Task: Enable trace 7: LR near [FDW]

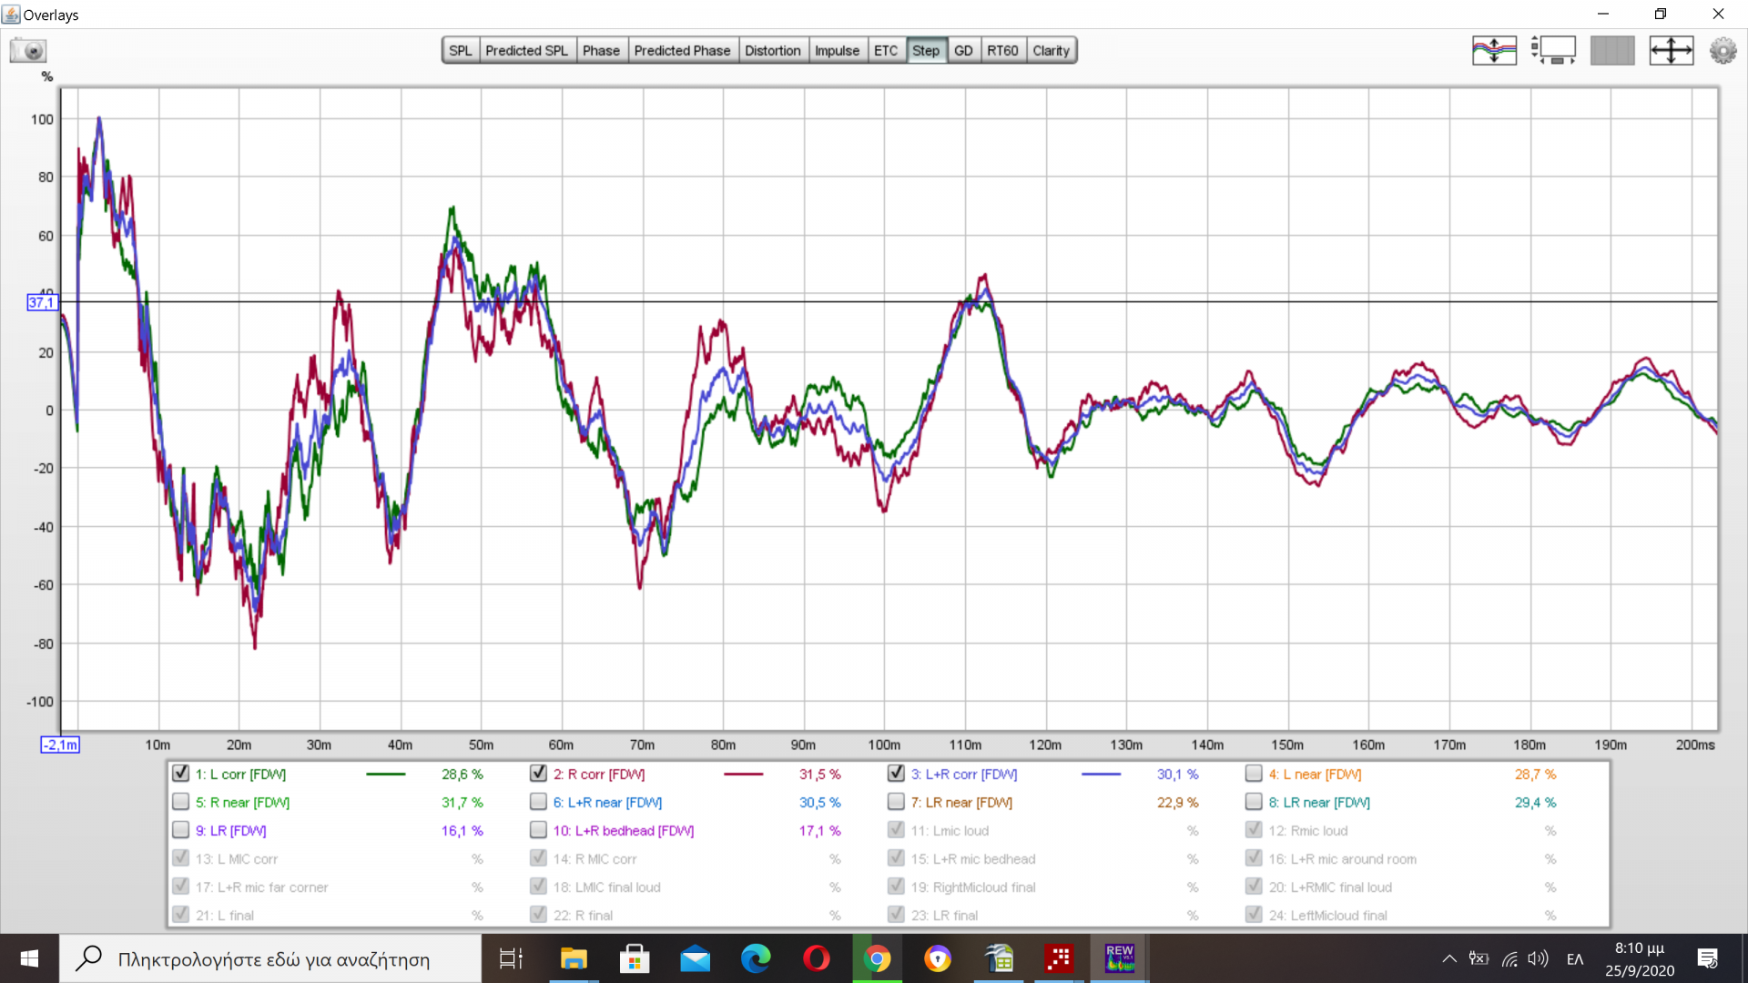Action: 896,802
